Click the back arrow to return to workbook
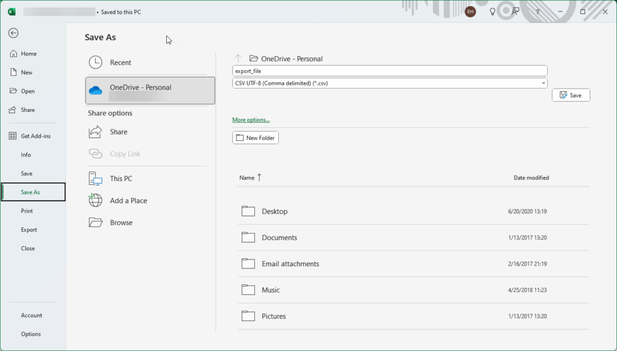Screen dimensions: 617x351 click(13, 33)
